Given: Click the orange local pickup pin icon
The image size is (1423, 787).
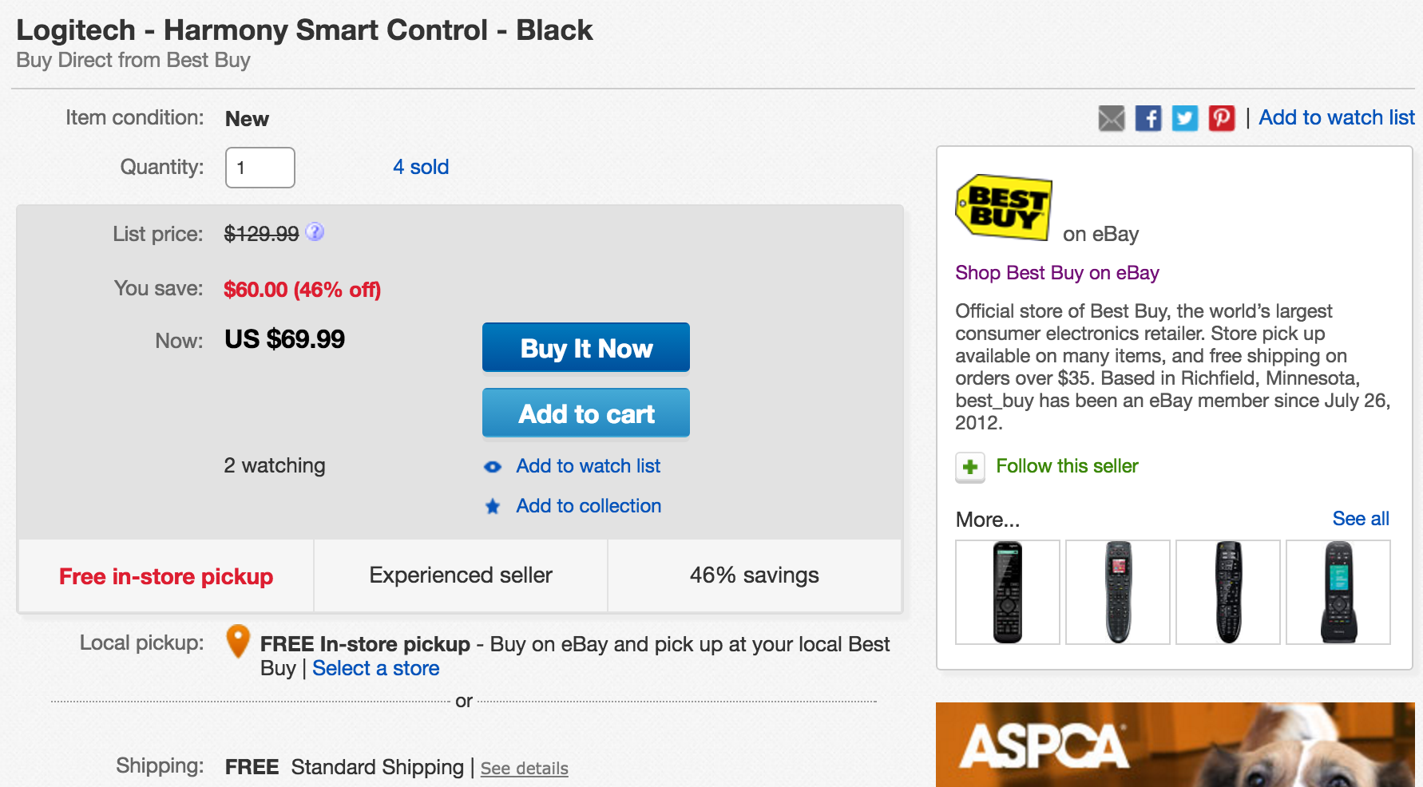Looking at the screenshot, I should [238, 641].
